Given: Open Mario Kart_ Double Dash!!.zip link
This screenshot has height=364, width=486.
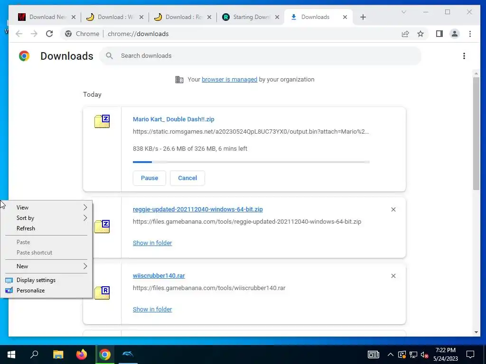Looking at the screenshot, I should coord(174,119).
